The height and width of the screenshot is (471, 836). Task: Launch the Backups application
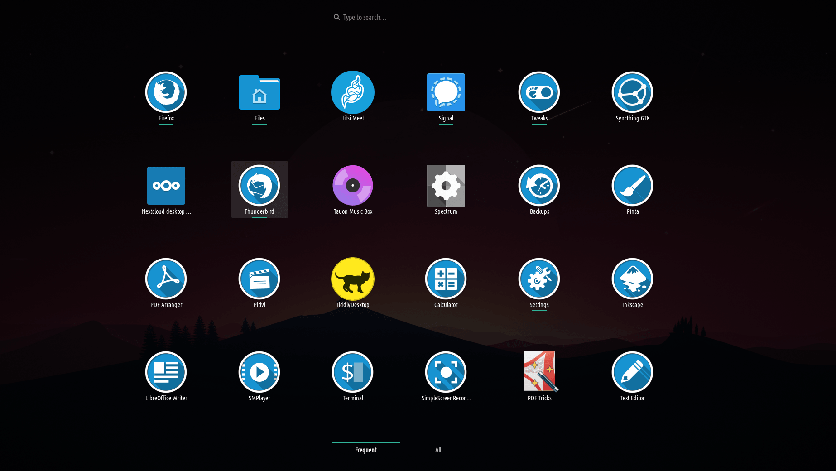point(539,186)
